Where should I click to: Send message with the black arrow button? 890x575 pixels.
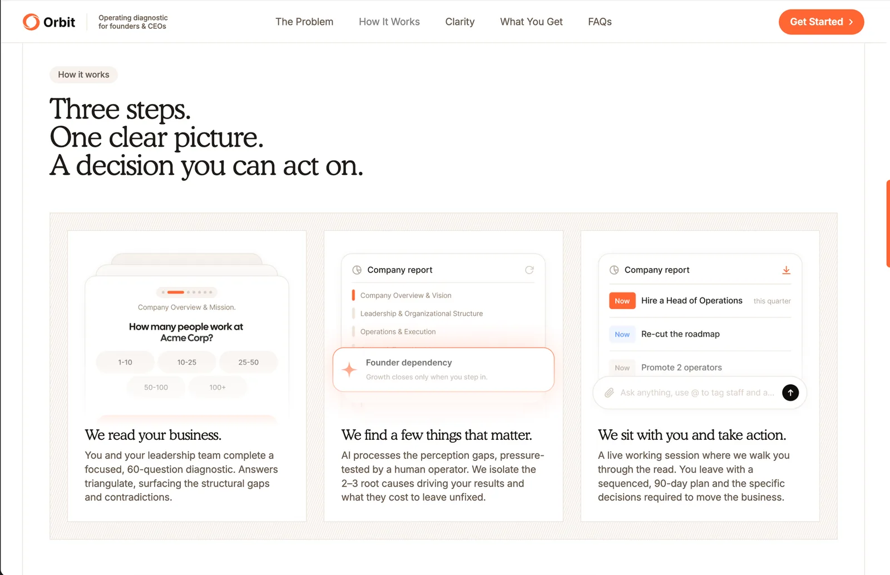pyautogui.click(x=790, y=393)
